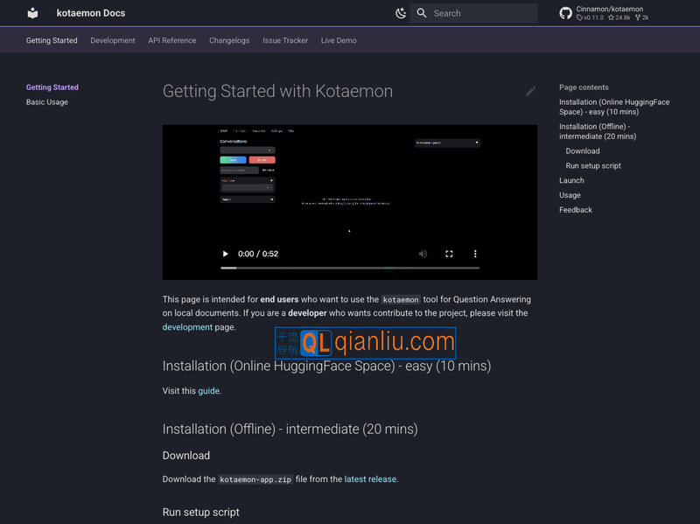This screenshot has width=700, height=524.
Task: Play the demo video
Action: click(225, 254)
